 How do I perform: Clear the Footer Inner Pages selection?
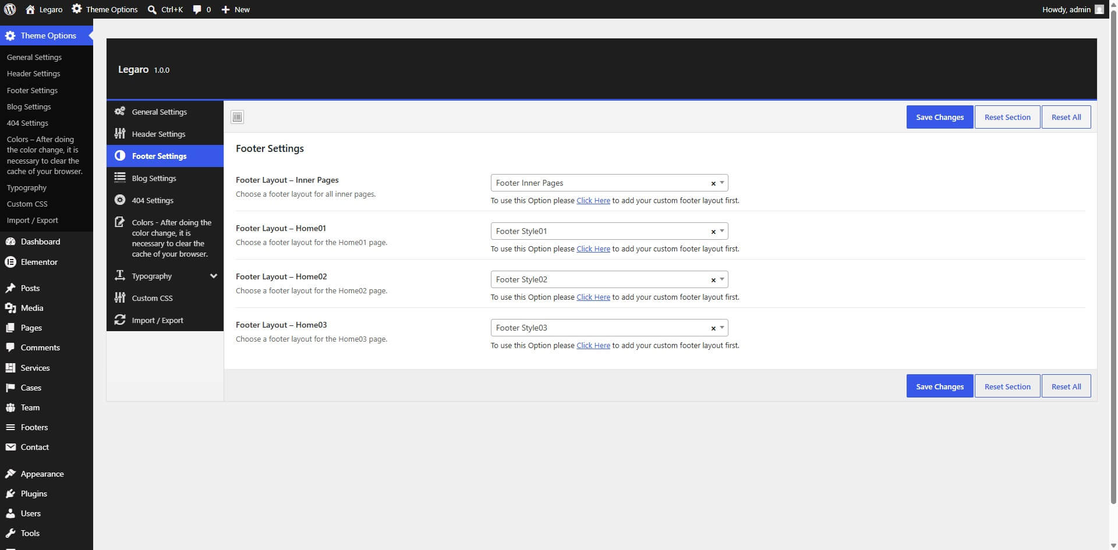click(713, 183)
